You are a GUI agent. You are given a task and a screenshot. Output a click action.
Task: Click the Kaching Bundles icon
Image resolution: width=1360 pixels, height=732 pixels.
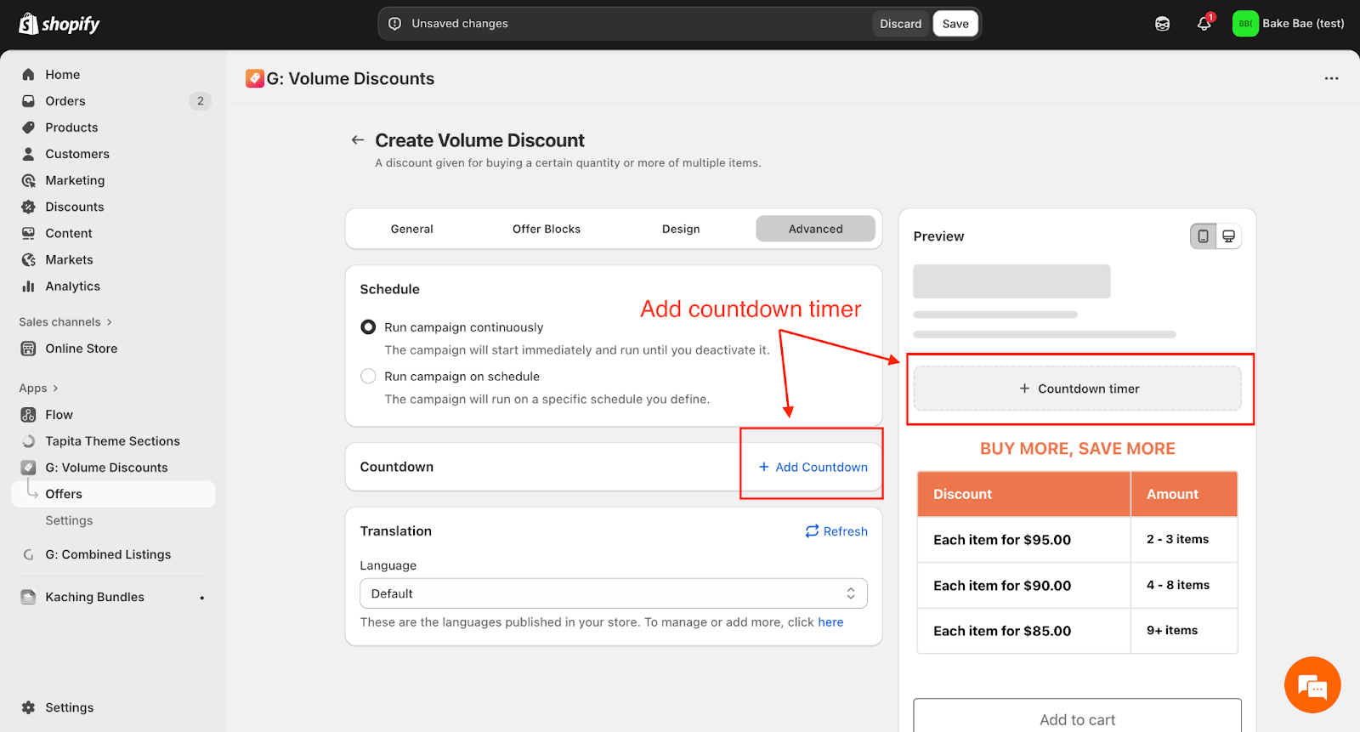28,597
